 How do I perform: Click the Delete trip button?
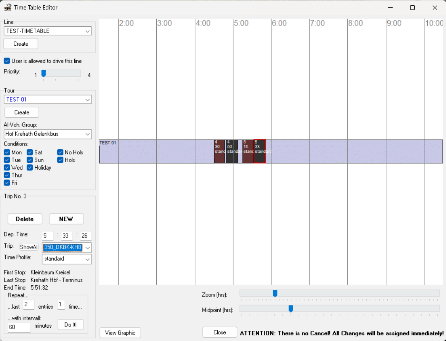coord(24,219)
